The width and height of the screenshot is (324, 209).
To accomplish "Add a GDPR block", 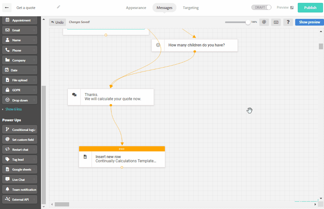I will pyautogui.click(x=20, y=90).
